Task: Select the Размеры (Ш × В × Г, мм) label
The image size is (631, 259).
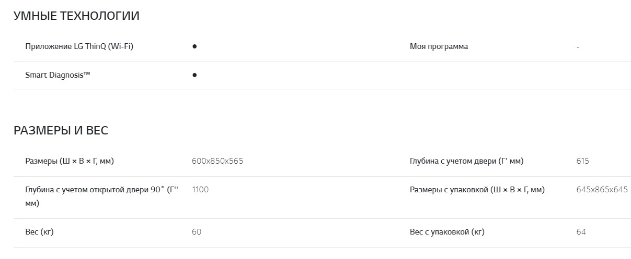Action: 70,161
